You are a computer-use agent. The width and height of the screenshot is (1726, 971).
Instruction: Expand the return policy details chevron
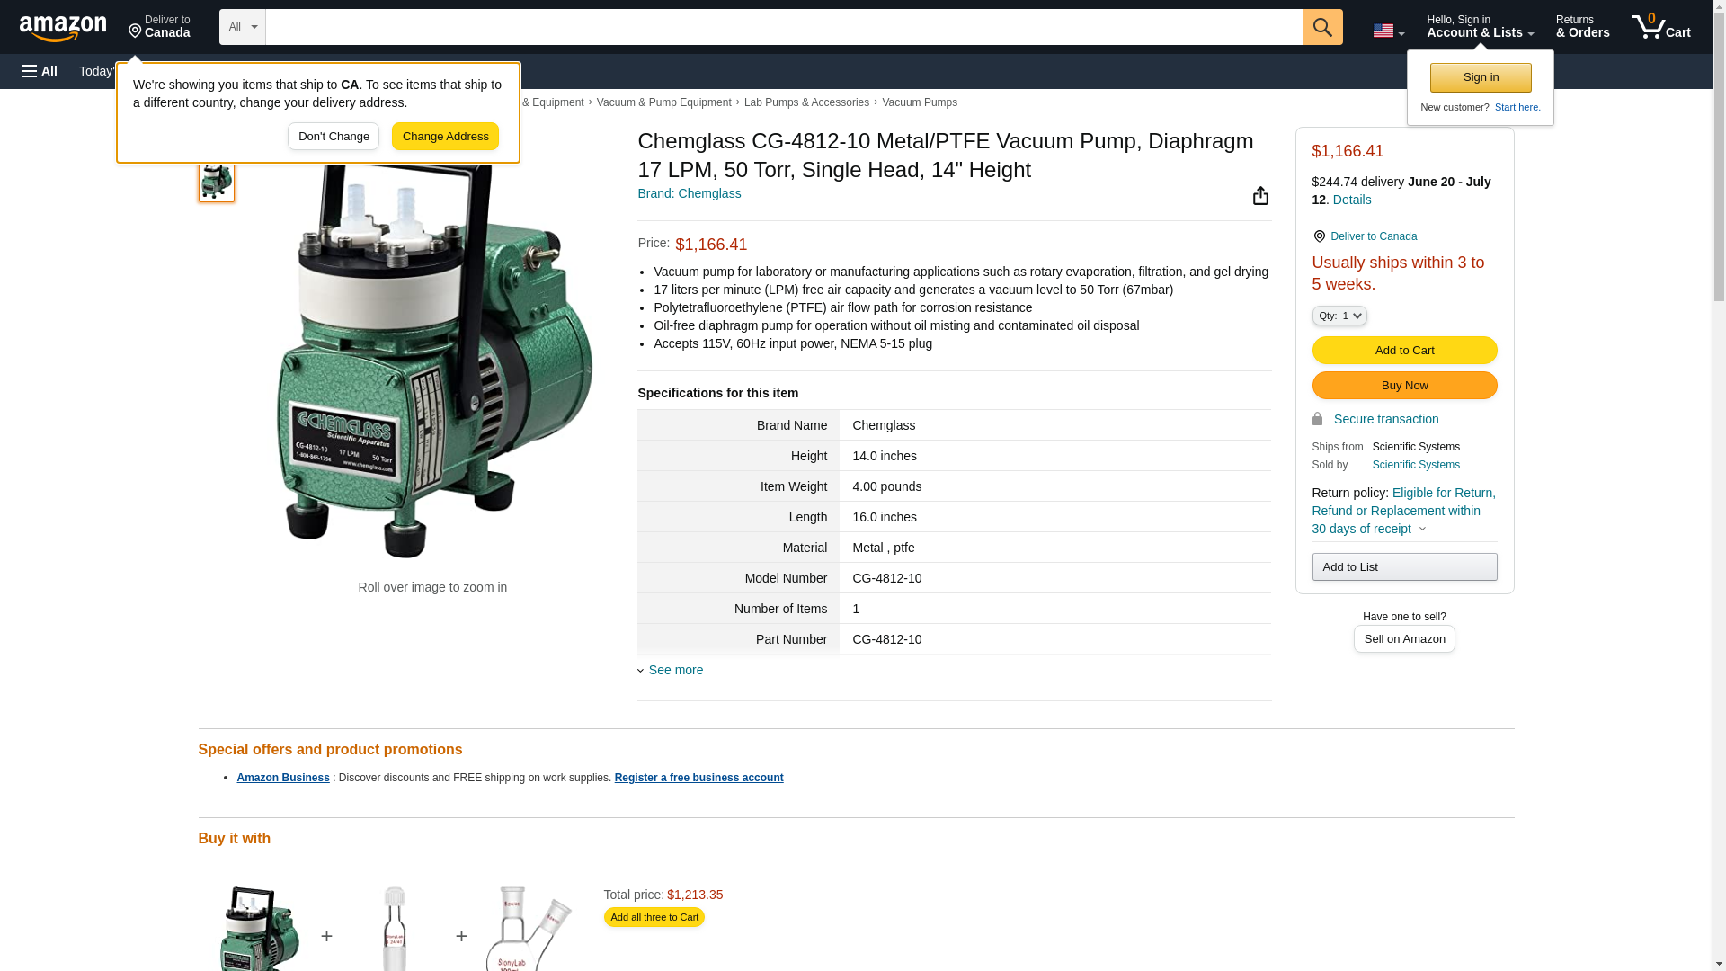pos(1422,529)
